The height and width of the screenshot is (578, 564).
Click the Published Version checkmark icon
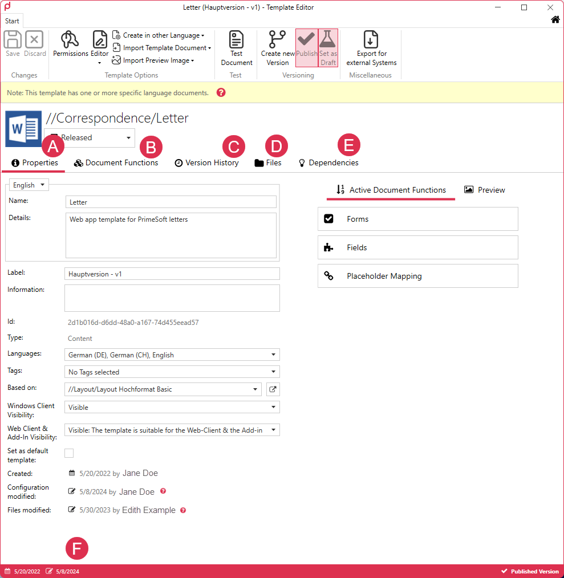click(504, 571)
